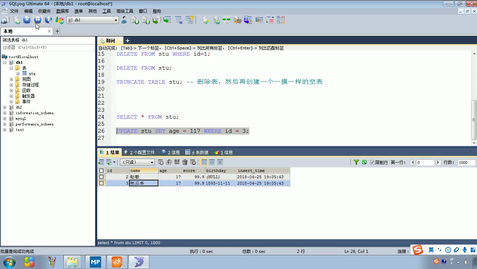The image size is (477, 269).
Task: Click the Import from SQL Dump icon
Action: pos(145,20)
